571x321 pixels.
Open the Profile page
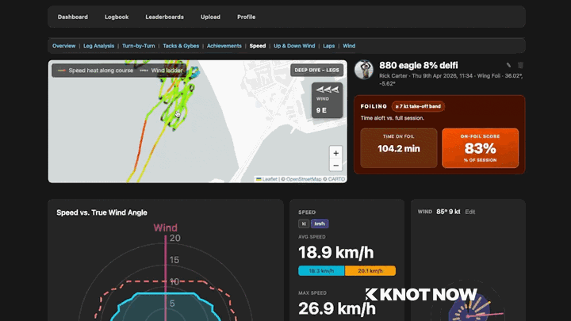246,17
